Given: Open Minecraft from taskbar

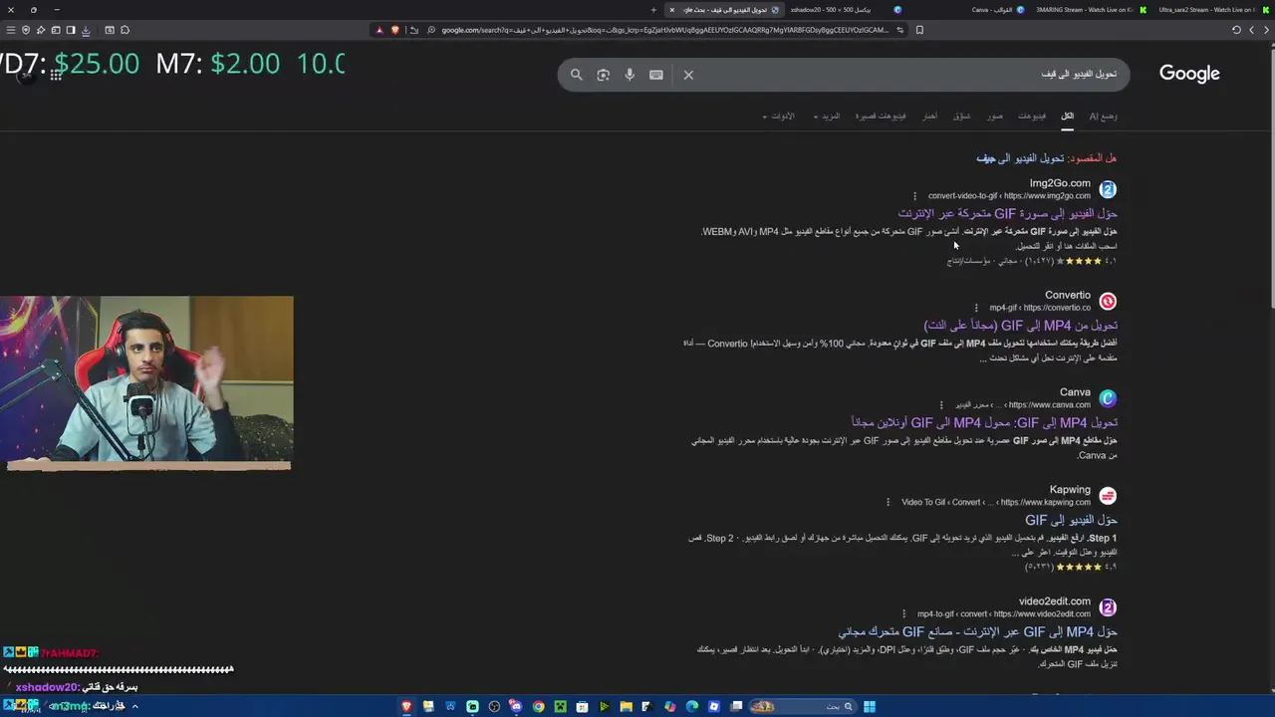Looking at the screenshot, I should (x=561, y=707).
